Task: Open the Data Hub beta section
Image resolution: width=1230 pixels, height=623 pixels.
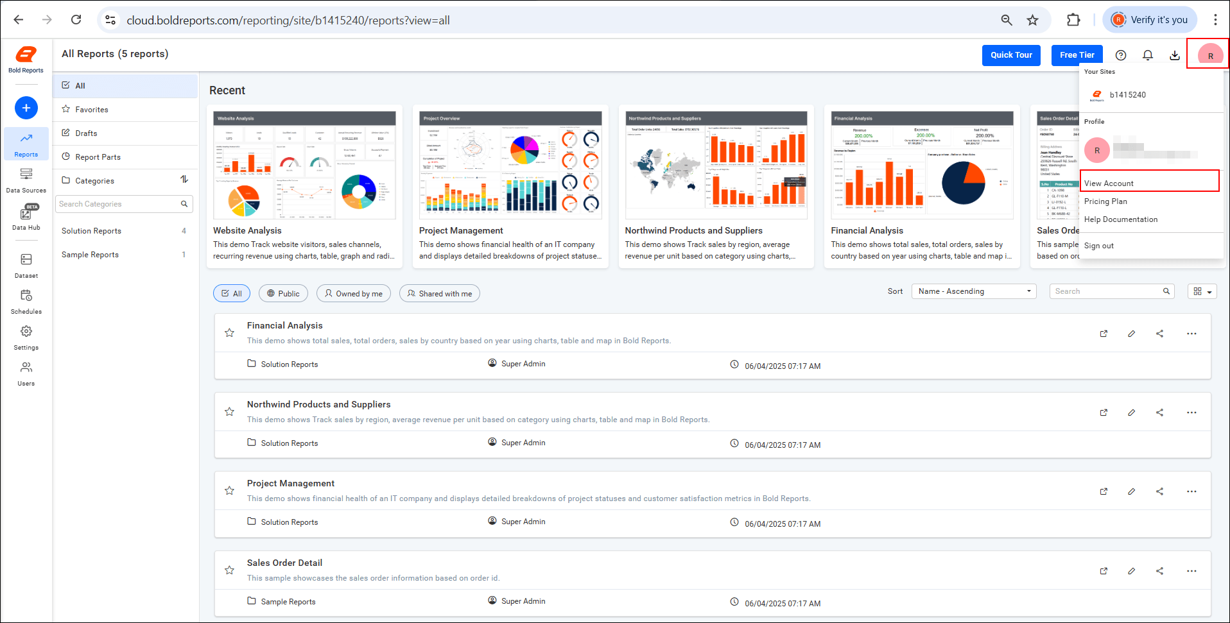Action: [x=26, y=217]
